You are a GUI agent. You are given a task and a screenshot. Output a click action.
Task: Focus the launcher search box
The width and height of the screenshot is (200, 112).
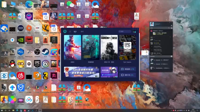(x=124, y=31)
